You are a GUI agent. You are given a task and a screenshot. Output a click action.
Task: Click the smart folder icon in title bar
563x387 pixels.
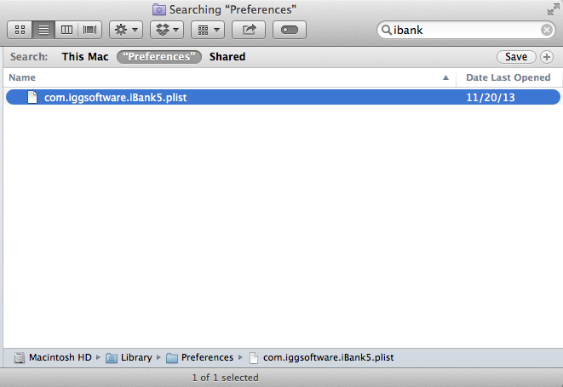[158, 9]
